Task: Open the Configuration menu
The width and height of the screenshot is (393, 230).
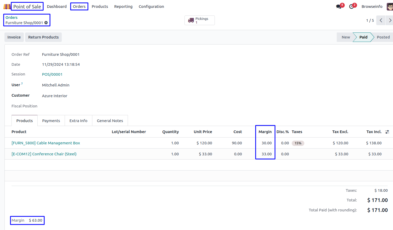Action: pyautogui.click(x=151, y=7)
